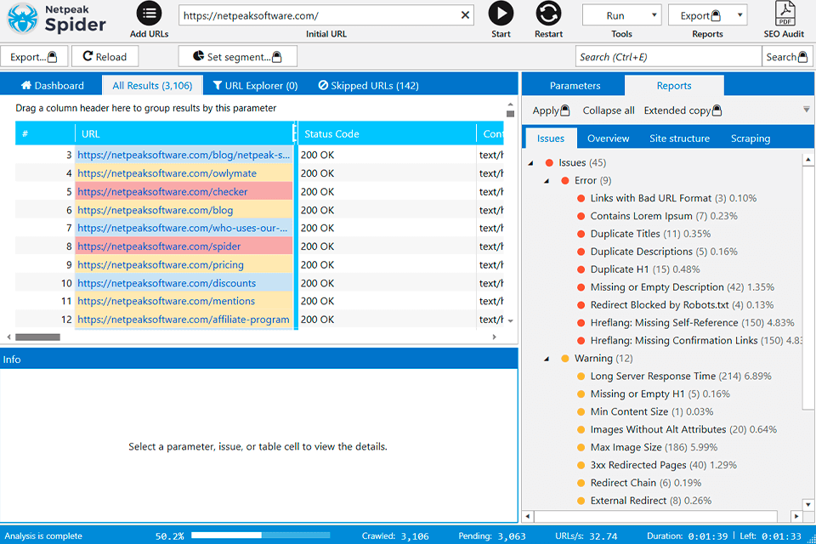This screenshot has height=544, width=816.
Task: Select Redirect Chain (6) warning
Action: 645,483
